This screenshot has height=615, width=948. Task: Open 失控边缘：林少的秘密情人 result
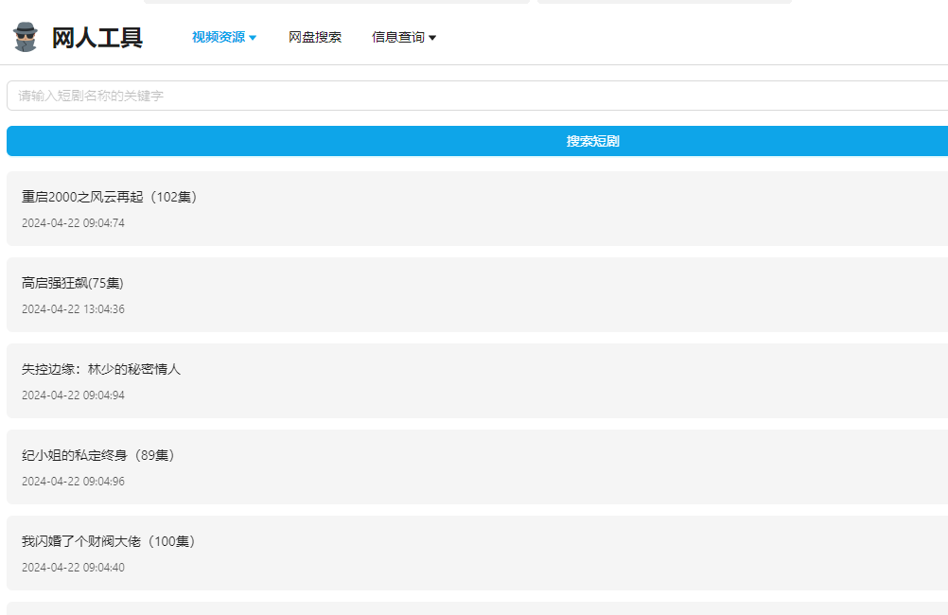click(101, 369)
